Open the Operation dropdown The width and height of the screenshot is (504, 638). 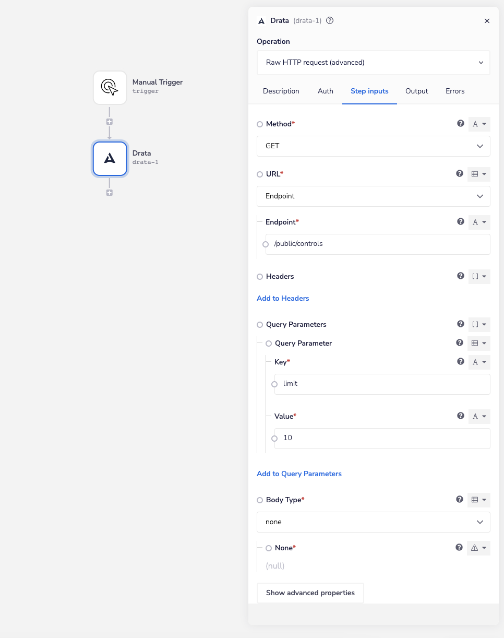click(373, 63)
